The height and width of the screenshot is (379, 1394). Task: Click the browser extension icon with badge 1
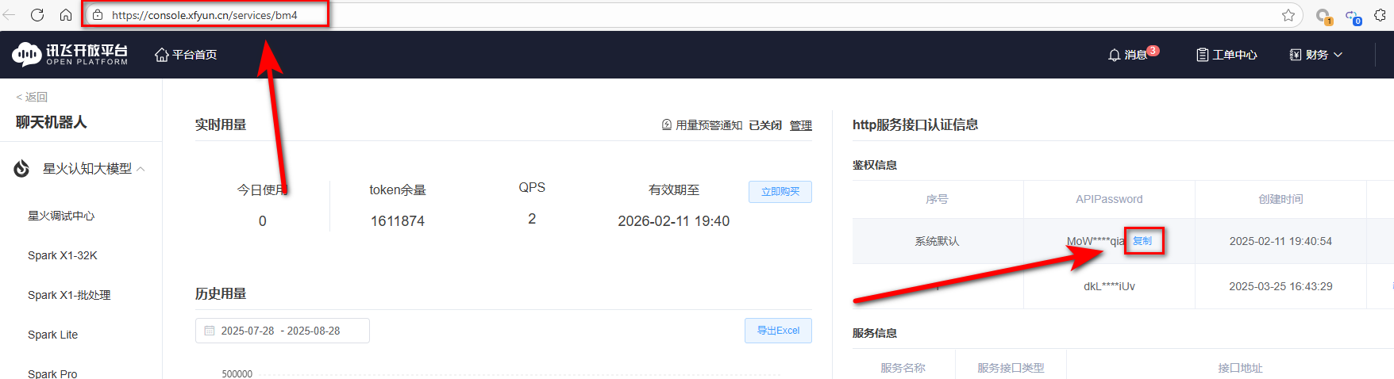1323,16
